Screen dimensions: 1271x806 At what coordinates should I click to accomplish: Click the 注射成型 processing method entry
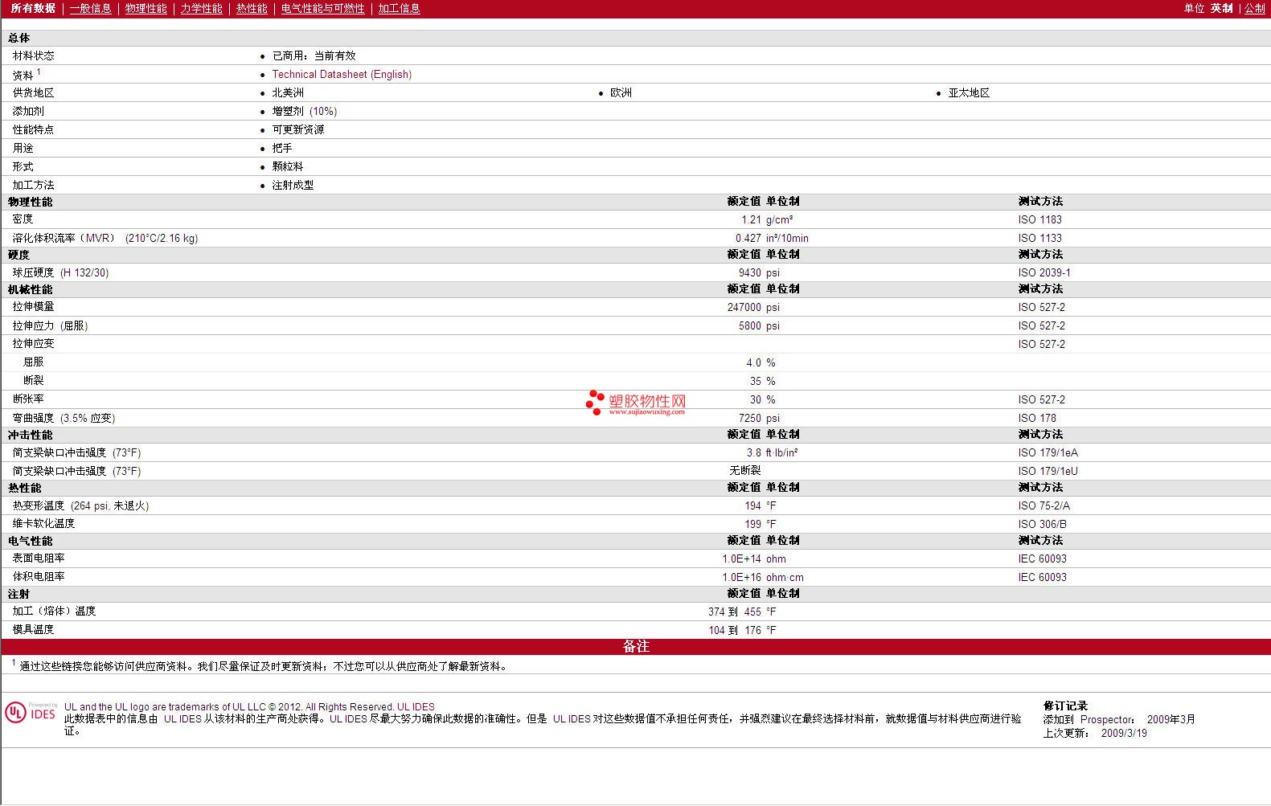293,185
